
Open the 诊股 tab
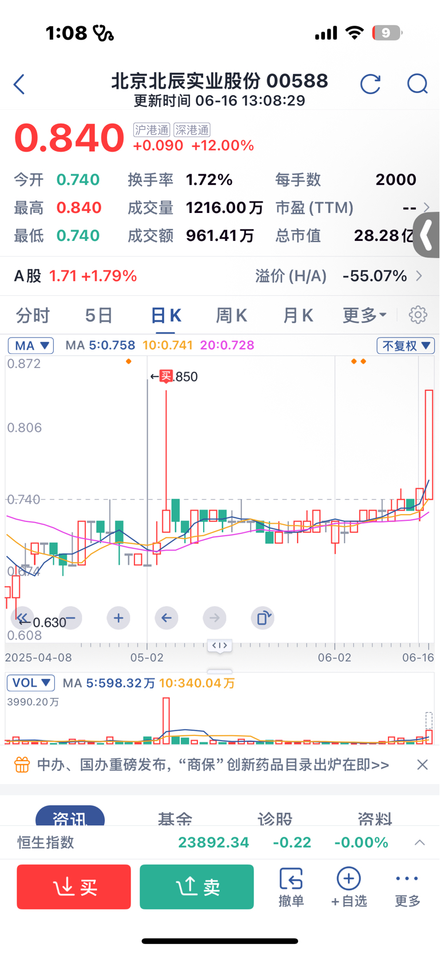point(275,818)
